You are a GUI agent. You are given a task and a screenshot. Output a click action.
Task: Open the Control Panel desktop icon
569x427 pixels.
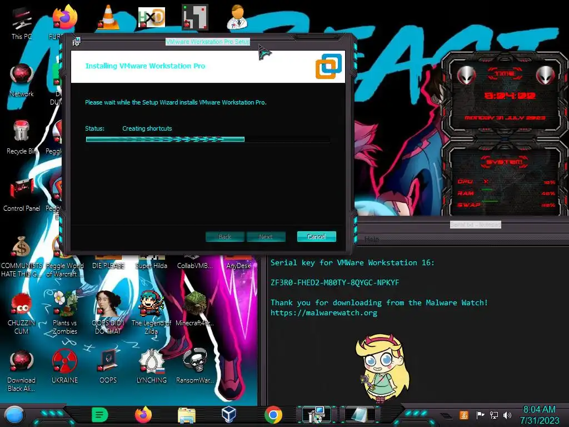click(22, 195)
